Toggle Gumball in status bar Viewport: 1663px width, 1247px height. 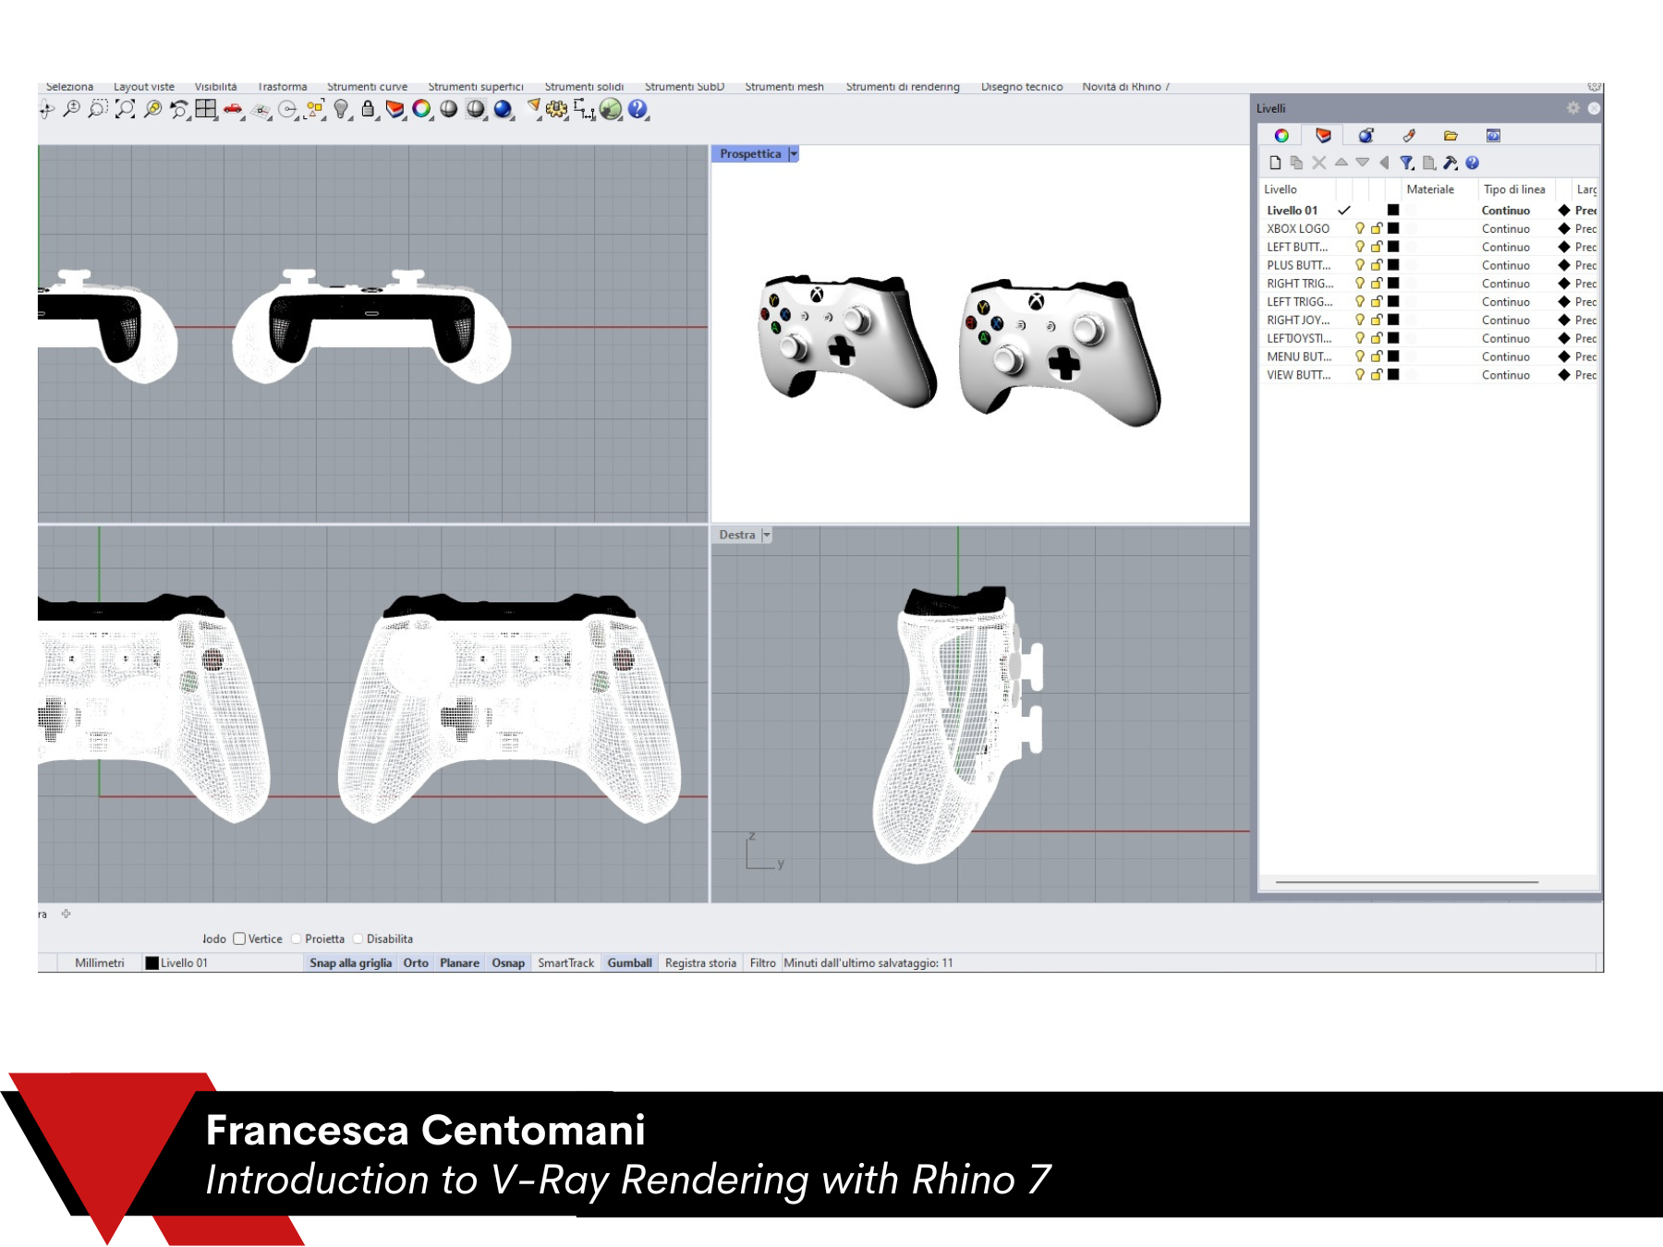coord(629,962)
